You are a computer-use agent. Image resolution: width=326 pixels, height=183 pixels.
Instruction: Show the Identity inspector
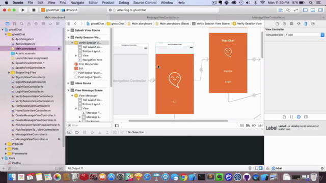[x=291, y=24]
